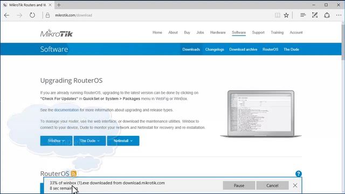The height and width of the screenshot is (194, 345).
Task: Open the Account menu item
Action: pyautogui.click(x=296, y=32)
